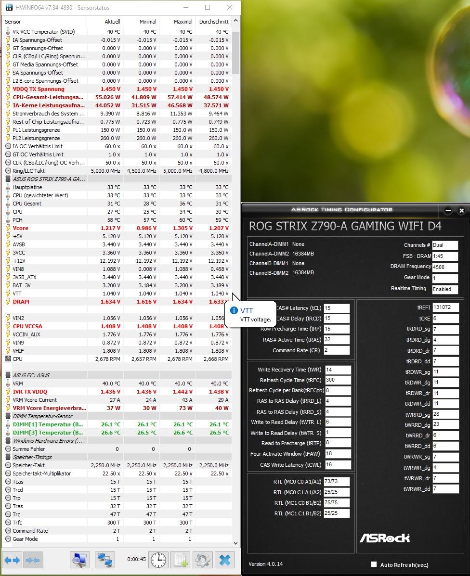Select the VRM Vcore Current row

(x=117, y=400)
